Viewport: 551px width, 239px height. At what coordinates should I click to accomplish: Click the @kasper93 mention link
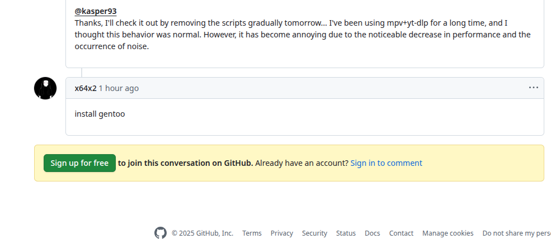(96, 11)
